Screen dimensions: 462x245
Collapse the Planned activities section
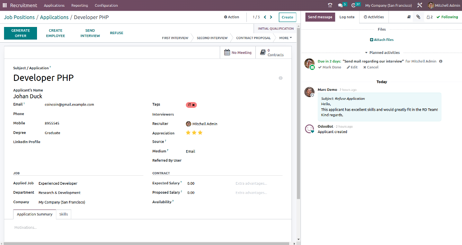coord(382,53)
